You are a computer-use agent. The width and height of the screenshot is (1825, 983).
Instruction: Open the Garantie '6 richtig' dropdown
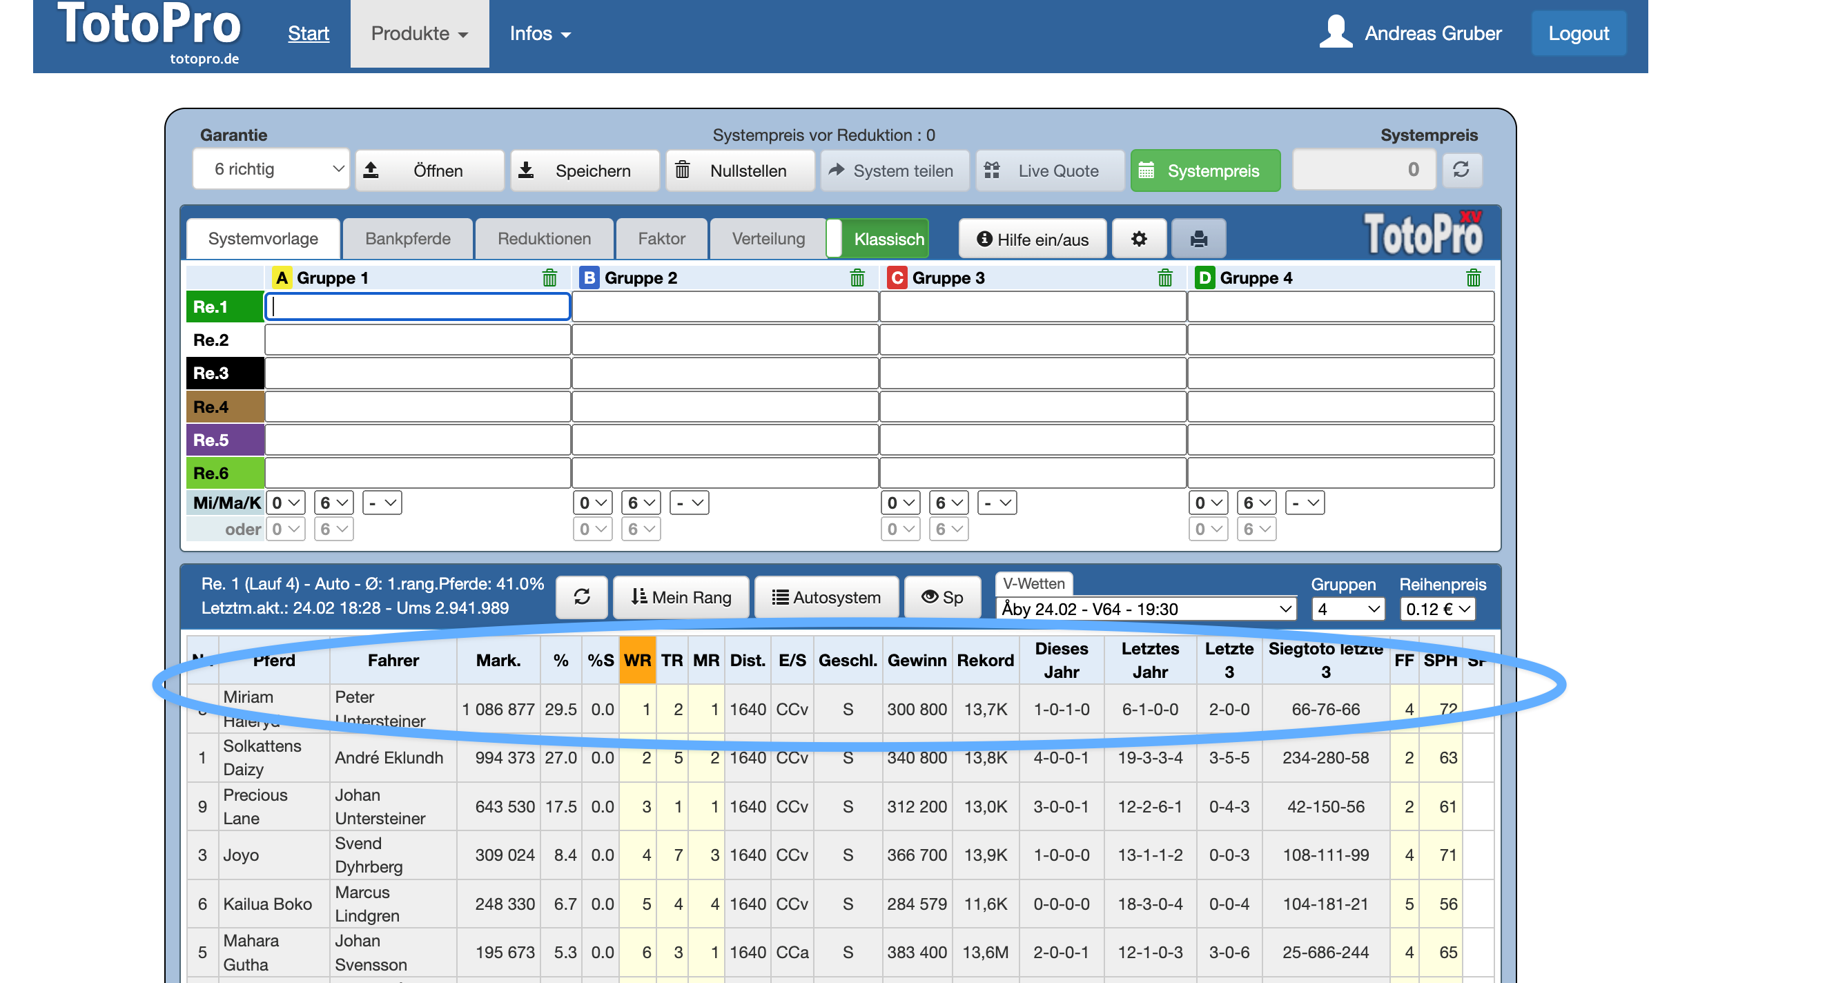click(x=271, y=169)
